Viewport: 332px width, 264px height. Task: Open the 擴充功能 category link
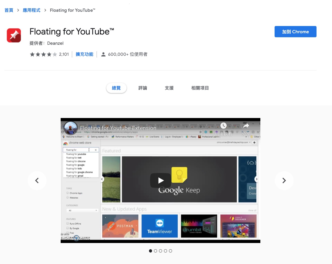tap(84, 54)
